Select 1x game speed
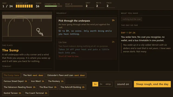The width and height of the screenshot is (173, 97). (95, 84)
